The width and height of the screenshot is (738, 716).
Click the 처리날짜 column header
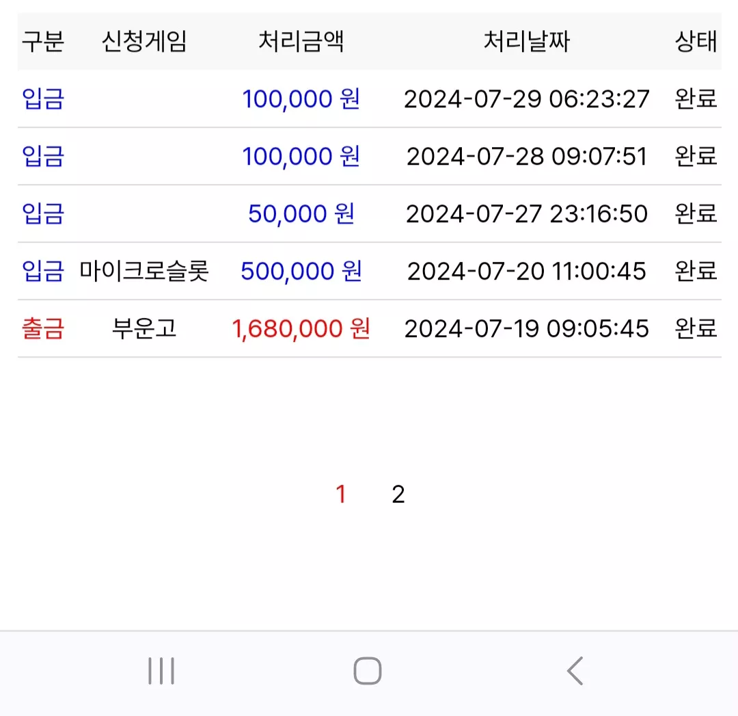point(527,41)
